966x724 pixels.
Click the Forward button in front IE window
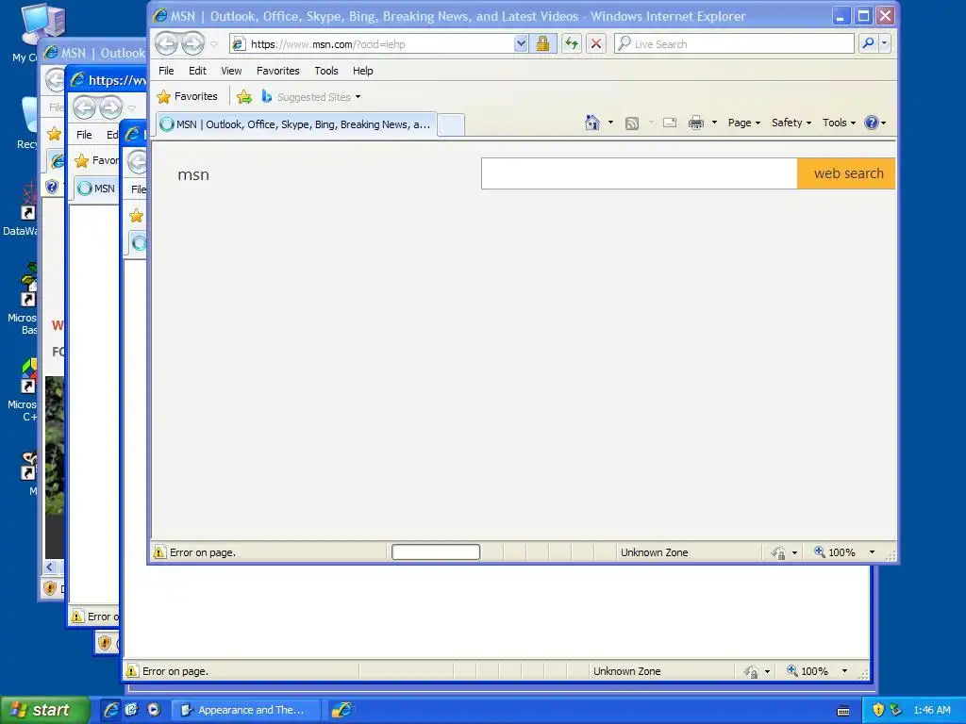click(x=192, y=43)
